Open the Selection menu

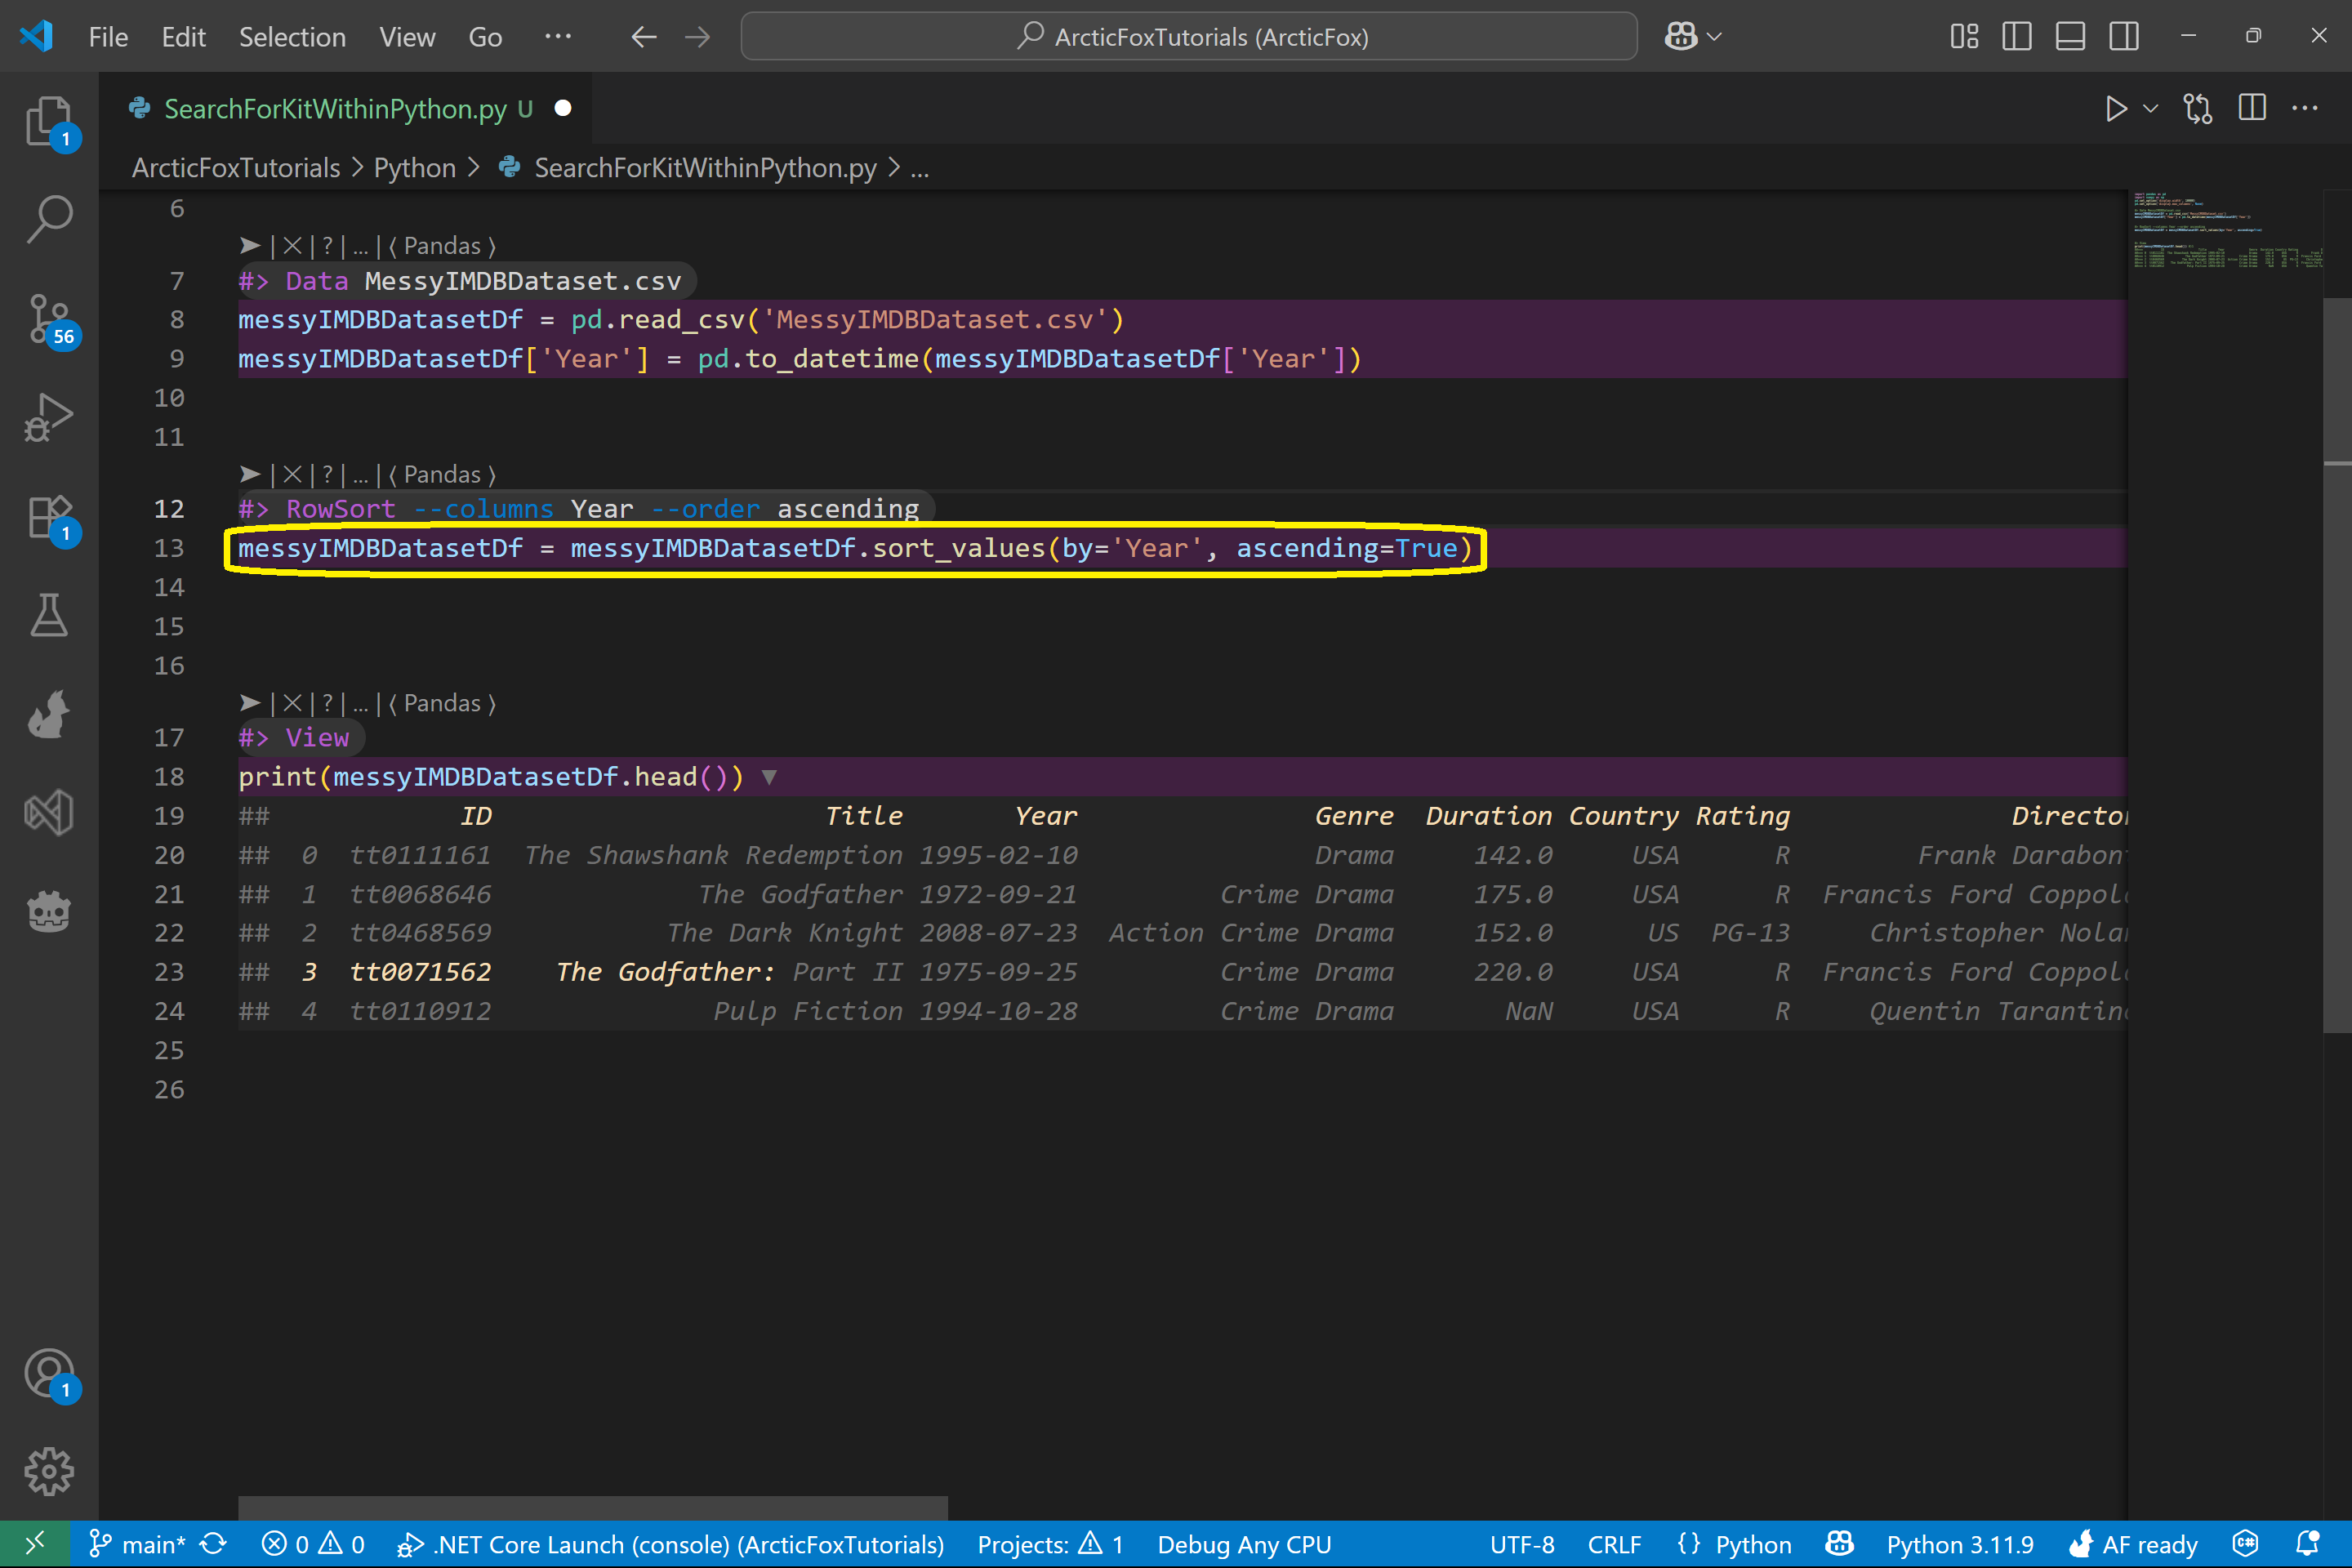coord(292,37)
